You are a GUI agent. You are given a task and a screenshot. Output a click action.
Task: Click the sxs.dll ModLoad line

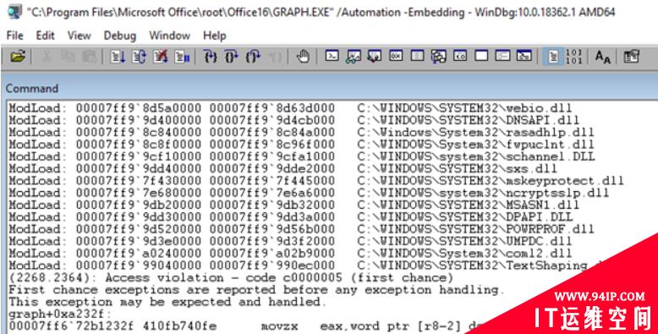point(283,169)
